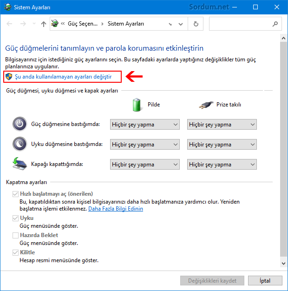Click the laptop lid close icon

20,164
